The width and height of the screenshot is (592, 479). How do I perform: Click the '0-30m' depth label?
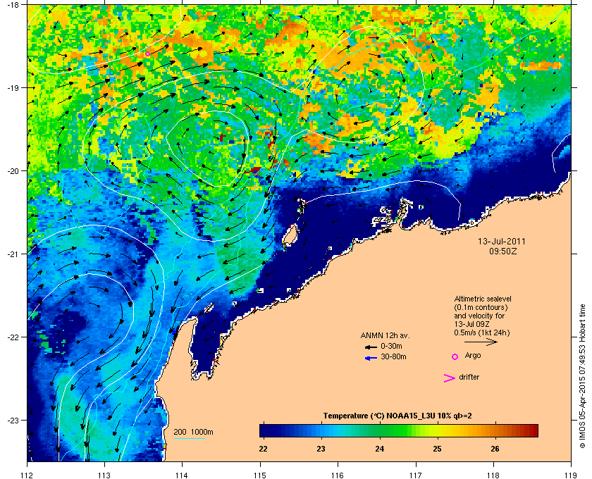pos(391,346)
